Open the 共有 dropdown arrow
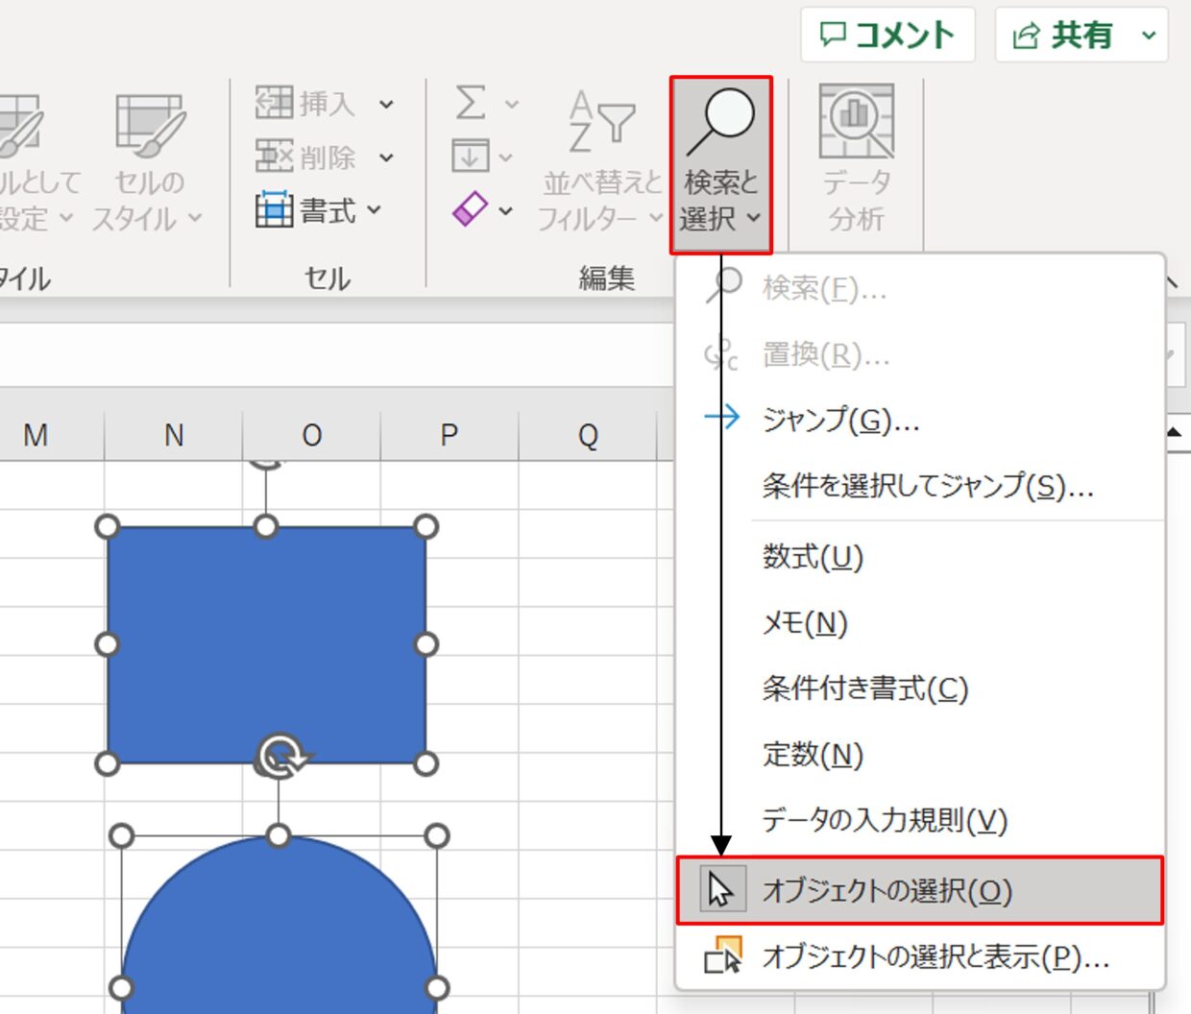 pos(1149,36)
